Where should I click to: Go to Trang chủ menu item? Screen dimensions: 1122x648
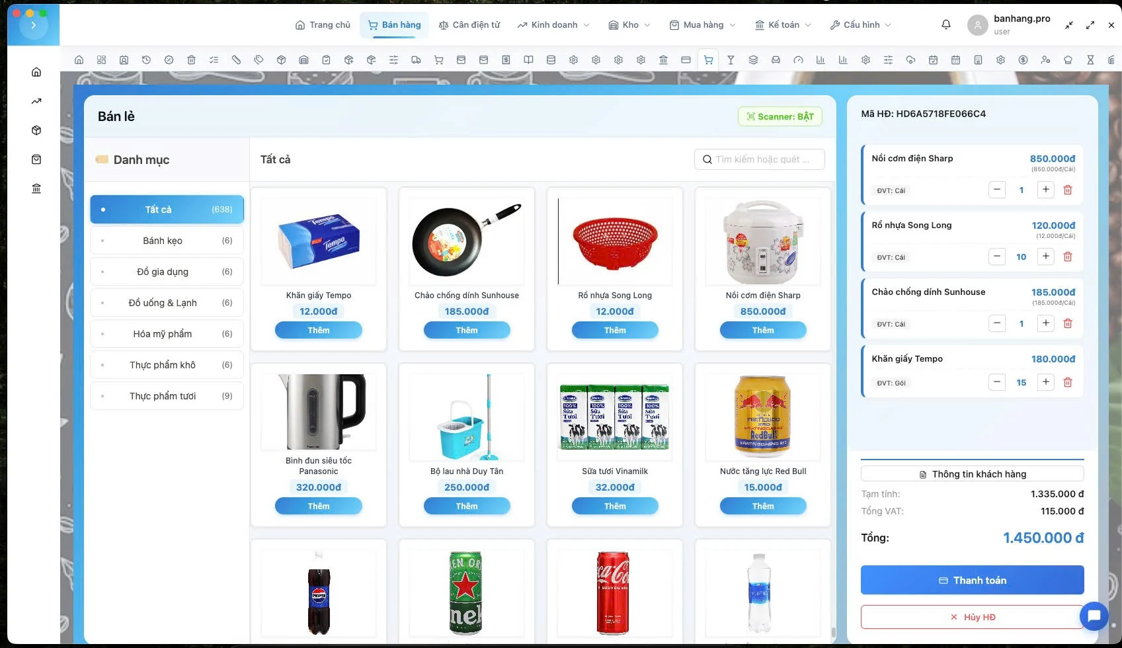pos(323,24)
